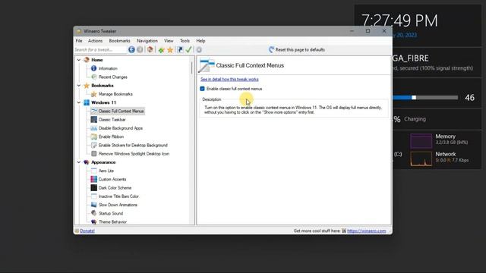Click the Recent Changes icon

[x=94, y=77]
